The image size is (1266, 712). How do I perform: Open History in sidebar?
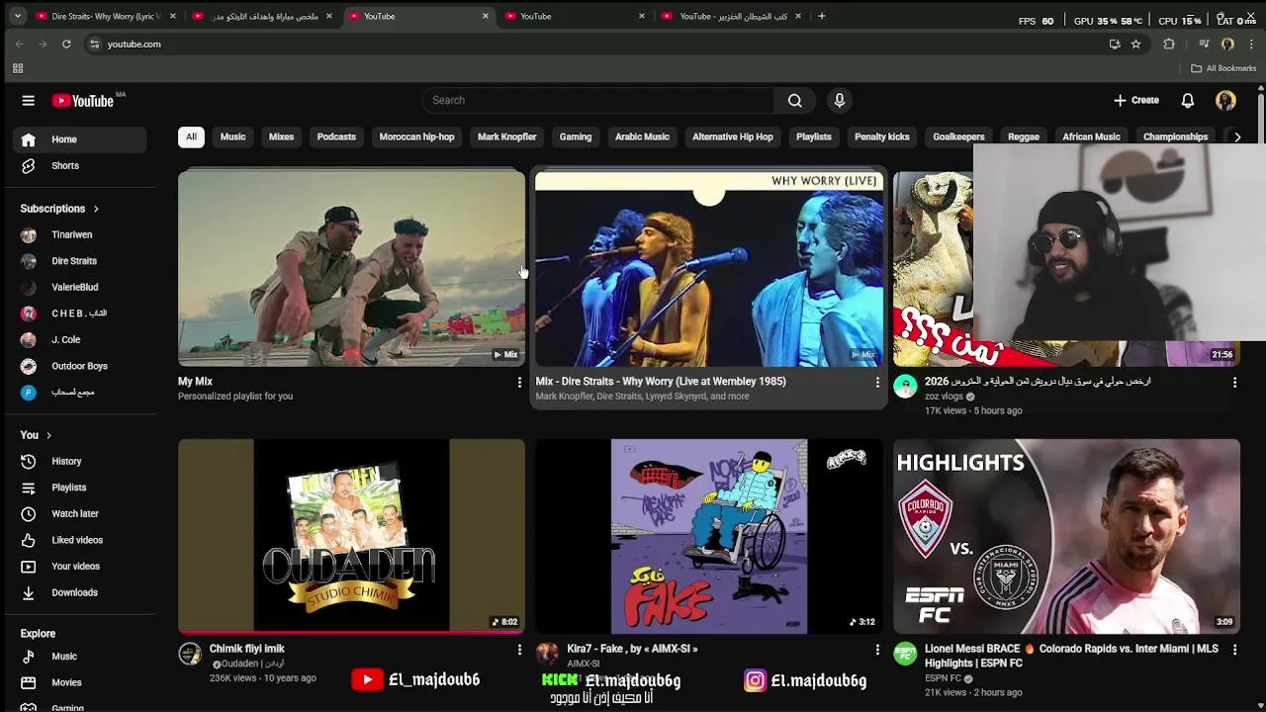79,461
